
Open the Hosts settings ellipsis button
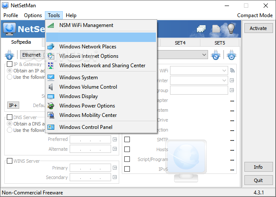232,150
